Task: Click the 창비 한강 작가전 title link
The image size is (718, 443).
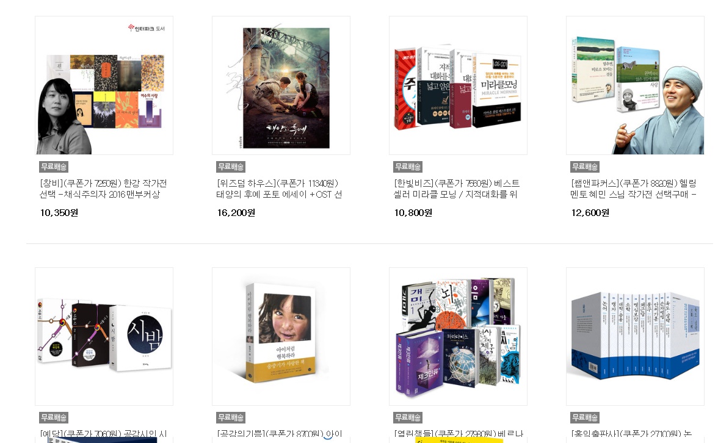Action: pyautogui.click(x=104, y=189)
